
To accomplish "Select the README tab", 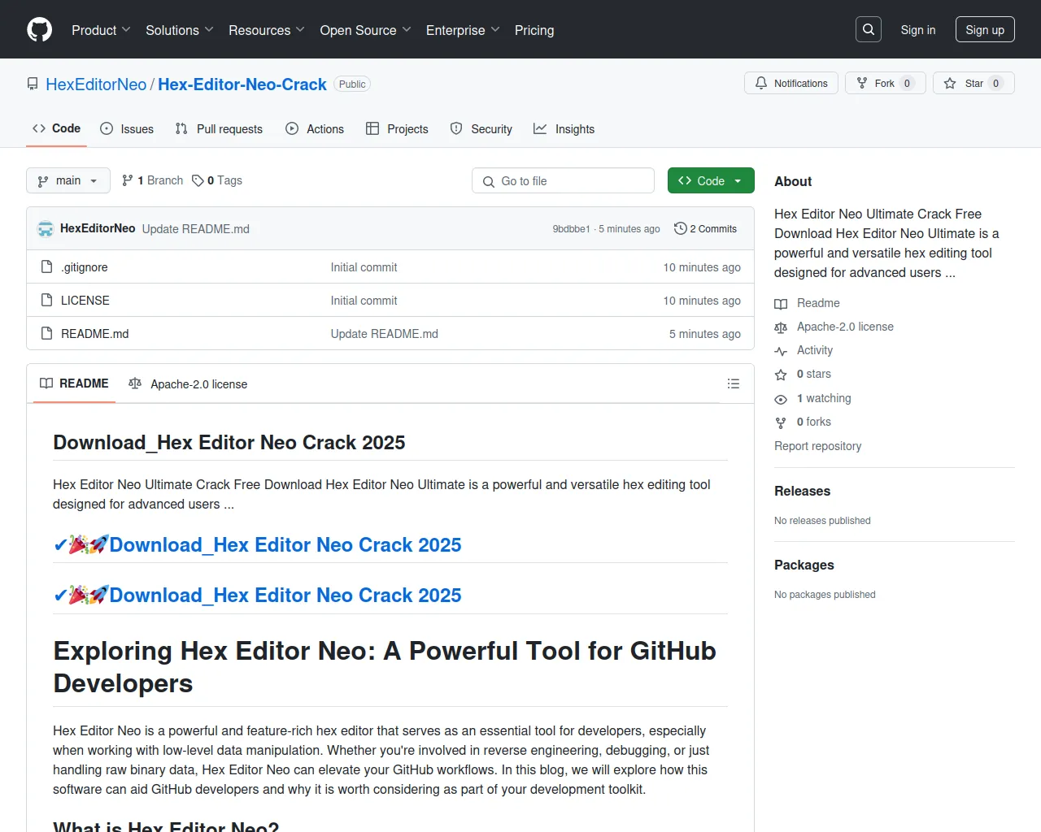I will pyautogui.click(x=74, y=383).
